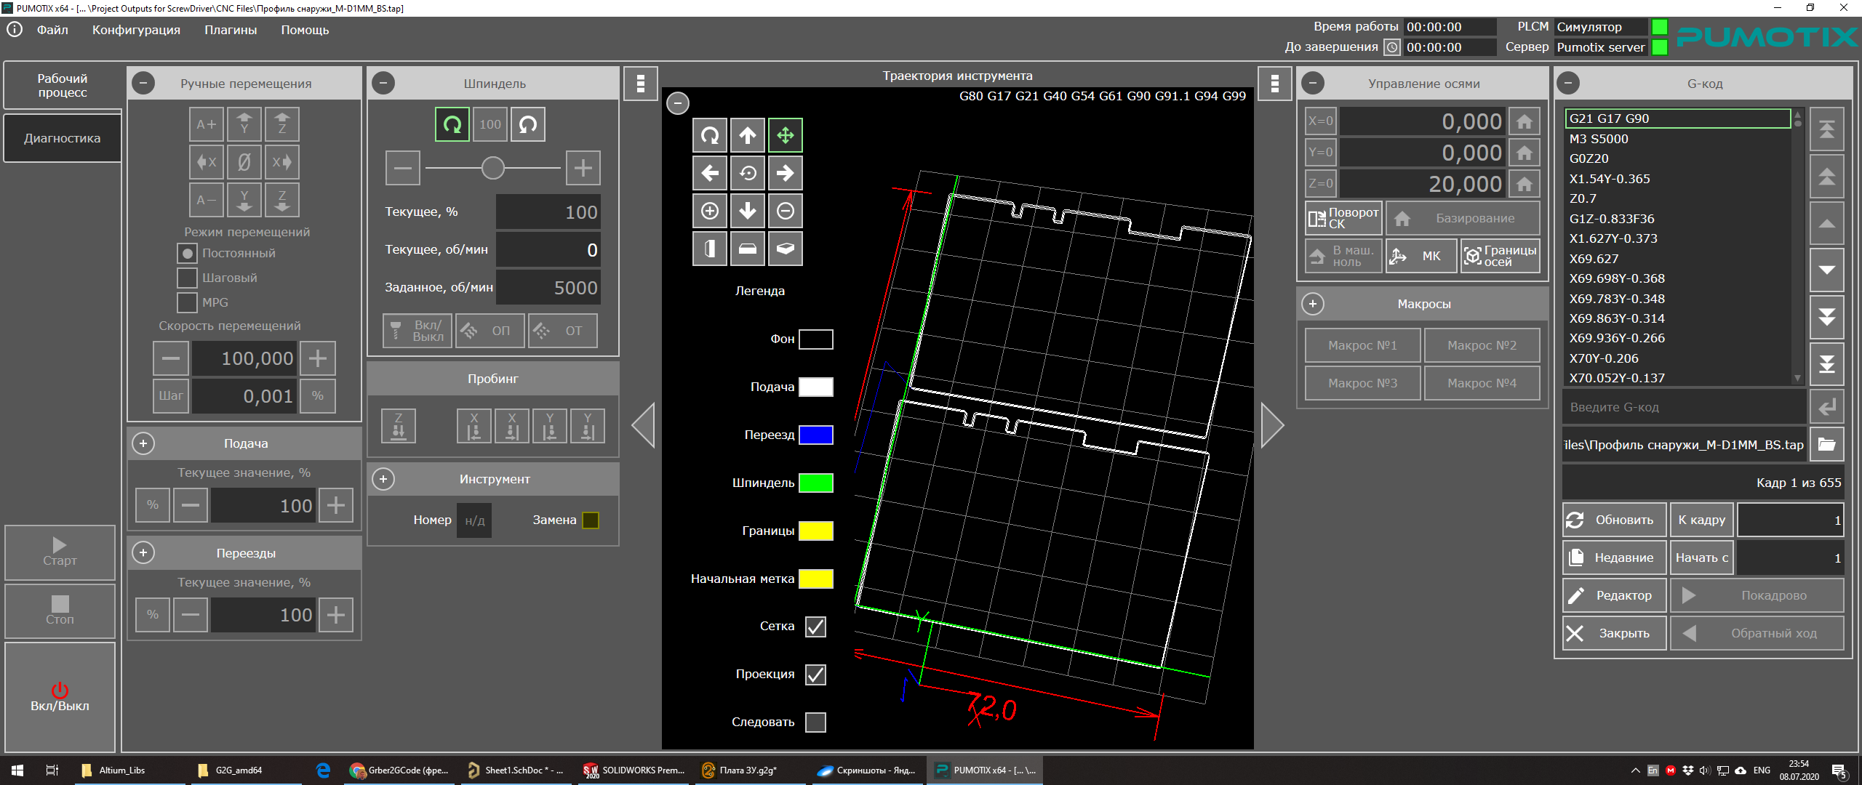
Task: Select the isometric view icon
Action: click(x=786, y=249)
